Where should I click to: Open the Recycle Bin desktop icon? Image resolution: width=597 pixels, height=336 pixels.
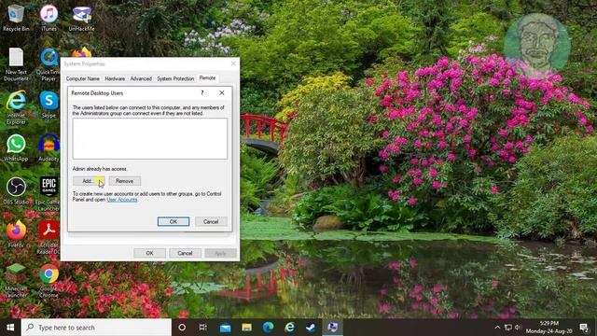click(16, 17)
